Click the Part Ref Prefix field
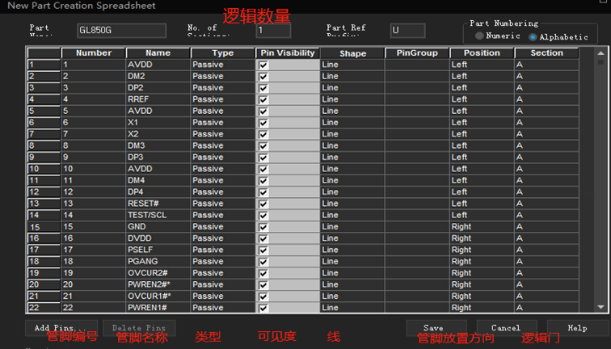 coord(407,31)
